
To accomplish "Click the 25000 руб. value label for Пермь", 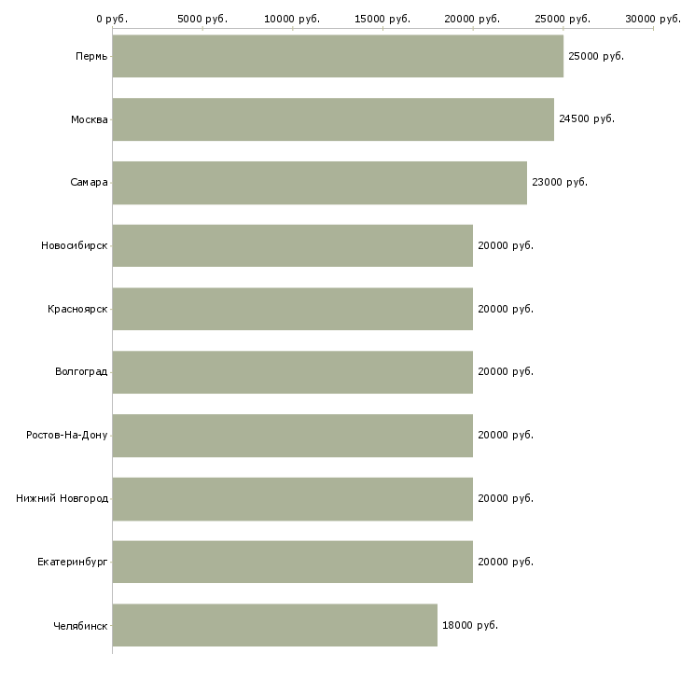I will coord(596,57).
